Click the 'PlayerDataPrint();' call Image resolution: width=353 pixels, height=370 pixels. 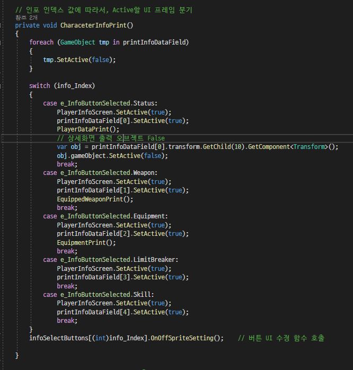tap(88, 129)
